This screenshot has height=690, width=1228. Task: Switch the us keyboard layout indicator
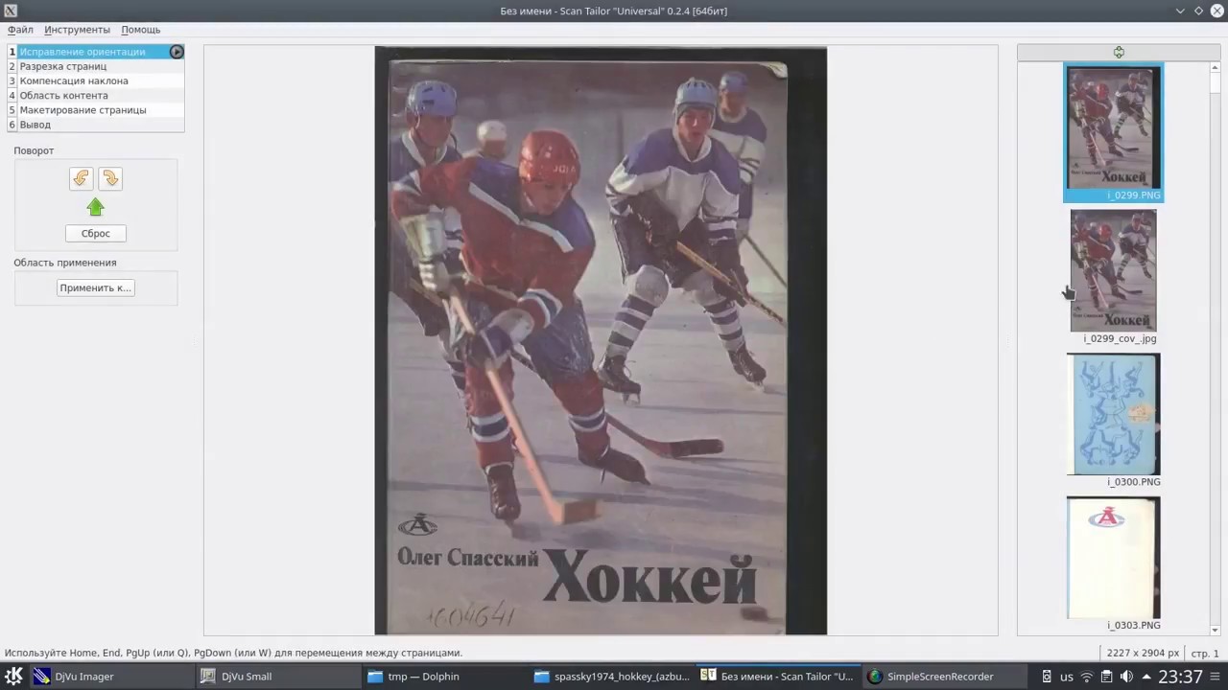tap(1067, 677)
